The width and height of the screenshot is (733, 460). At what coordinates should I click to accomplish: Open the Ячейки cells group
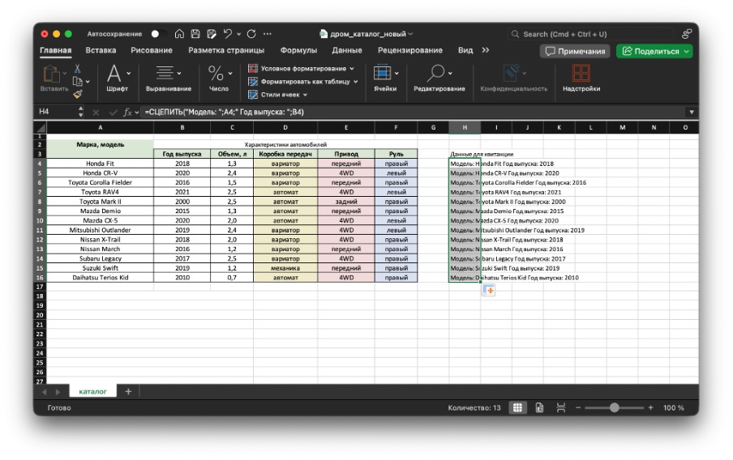[385, 78]
